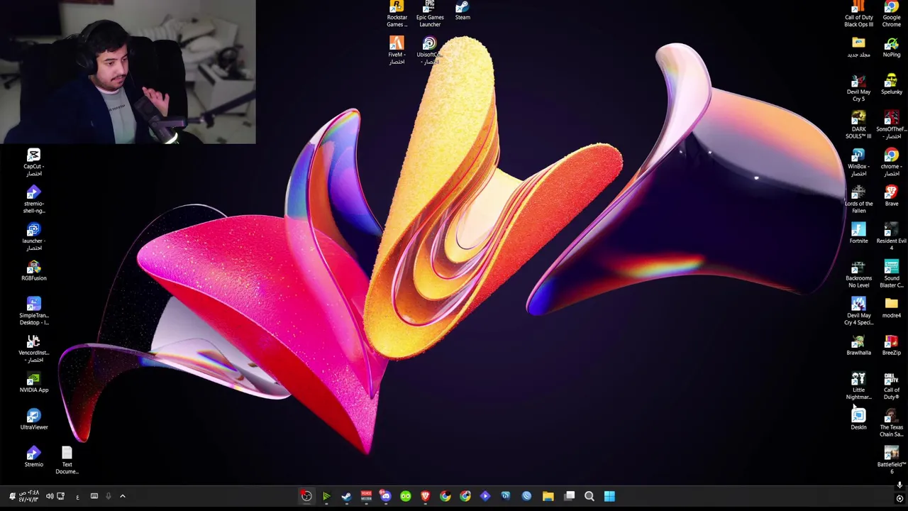Launch Brawlhalla from the desktop
Viewport: 908px width, 511px height.
tap(858, 346)
